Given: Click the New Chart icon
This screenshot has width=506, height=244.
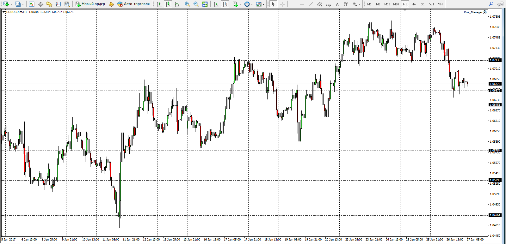Looking at the screenshot, I should pos(6,4).
